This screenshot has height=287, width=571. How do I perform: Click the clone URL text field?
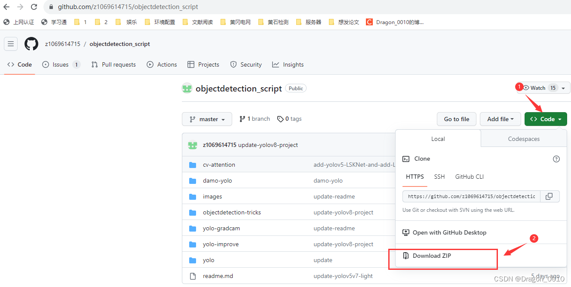471,196
